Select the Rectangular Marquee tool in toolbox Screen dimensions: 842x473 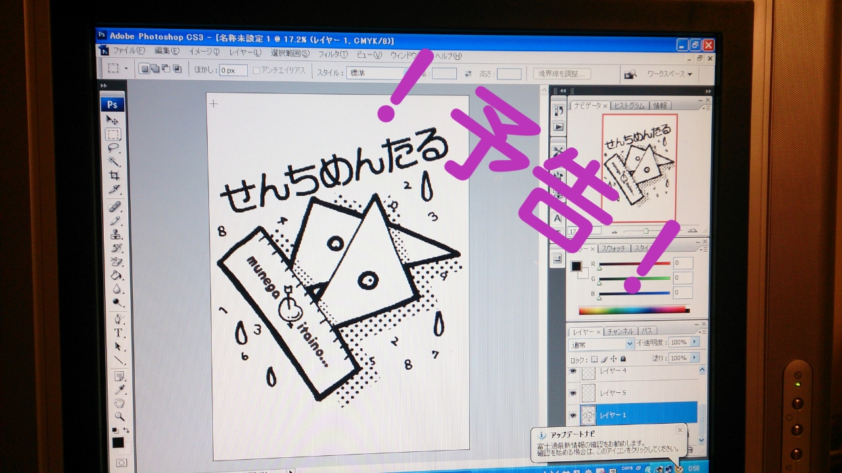tap(113, 134)
